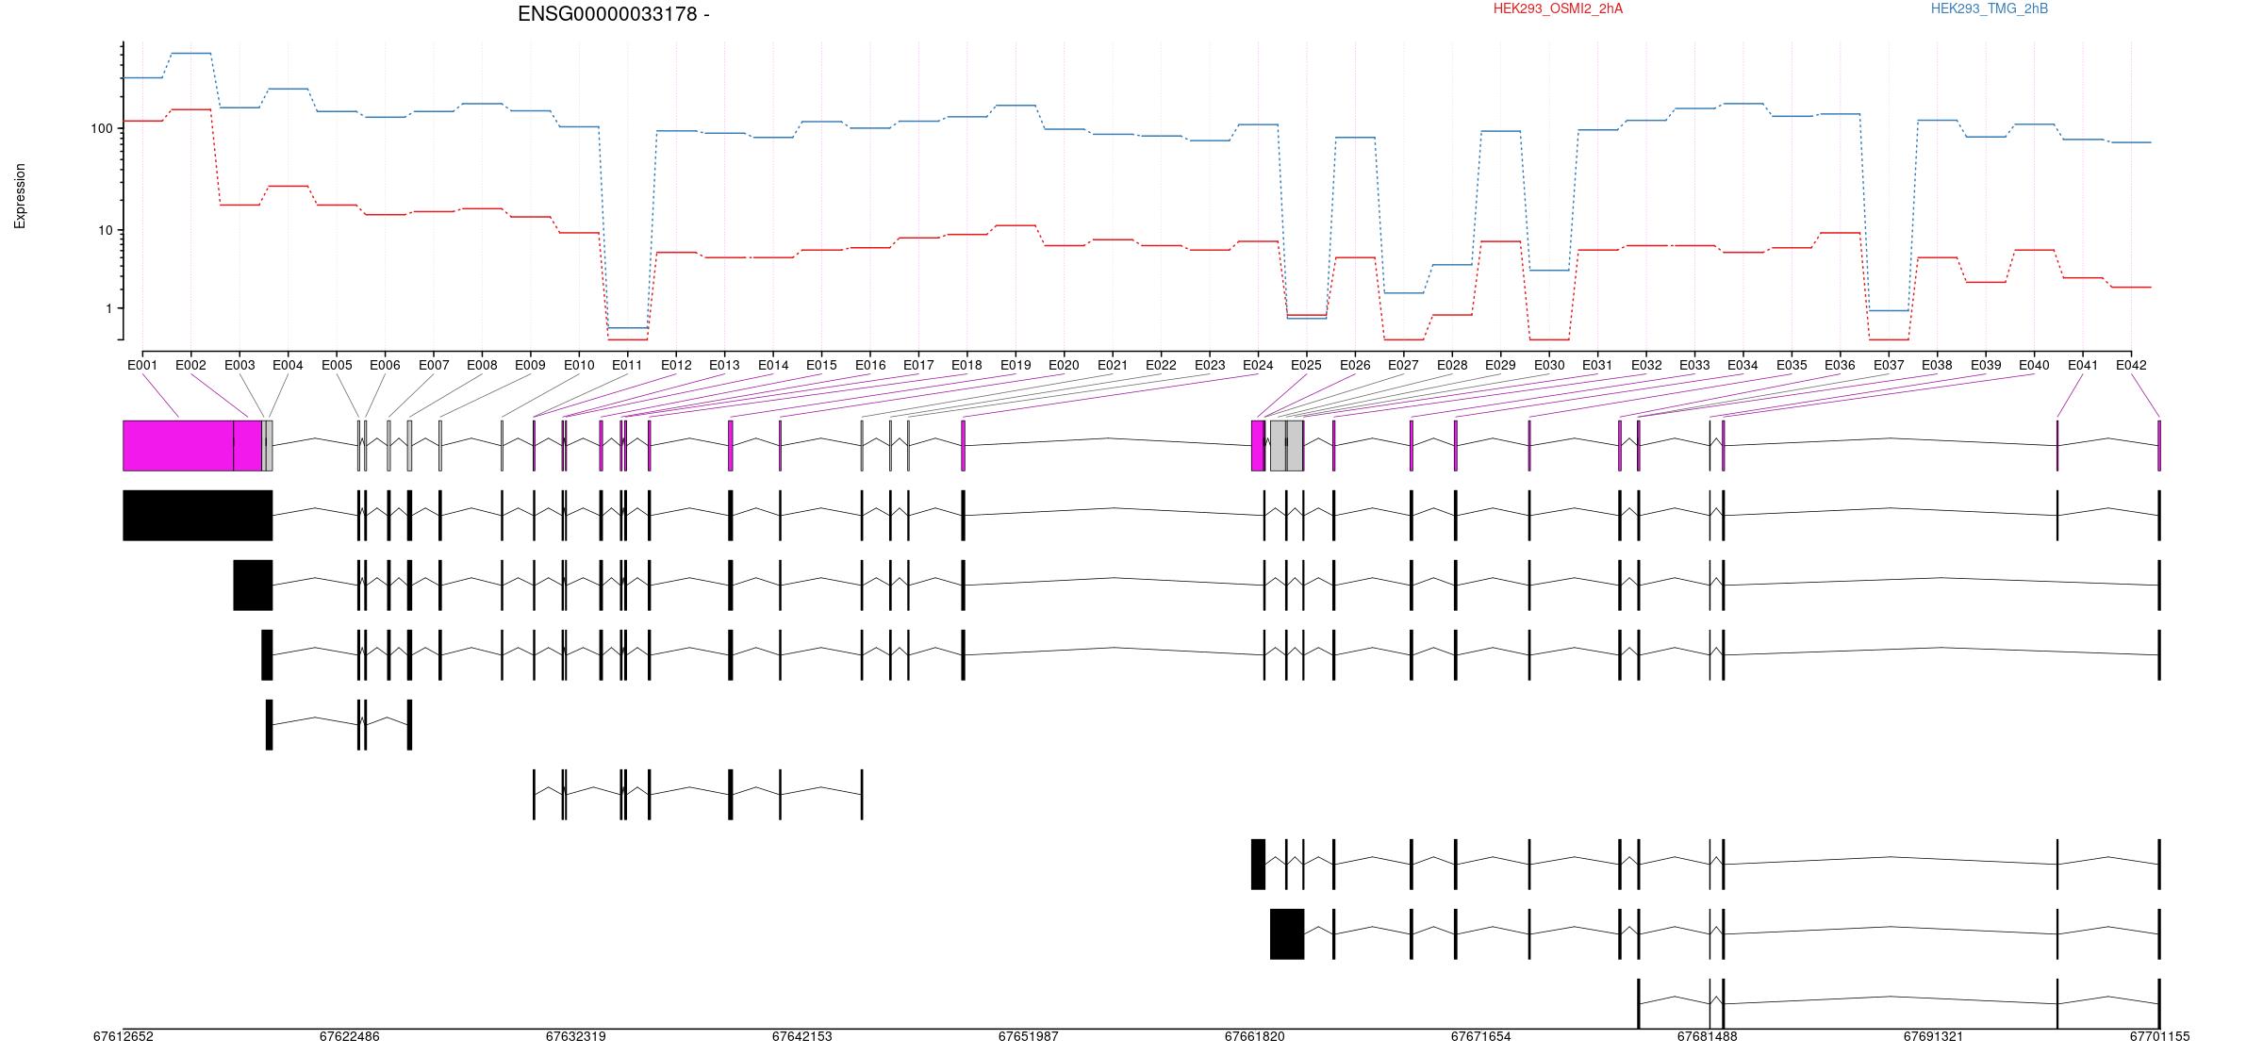Click exon label E009
The height and width of the screenshot is (1056, 2263).
pos(530,365)
